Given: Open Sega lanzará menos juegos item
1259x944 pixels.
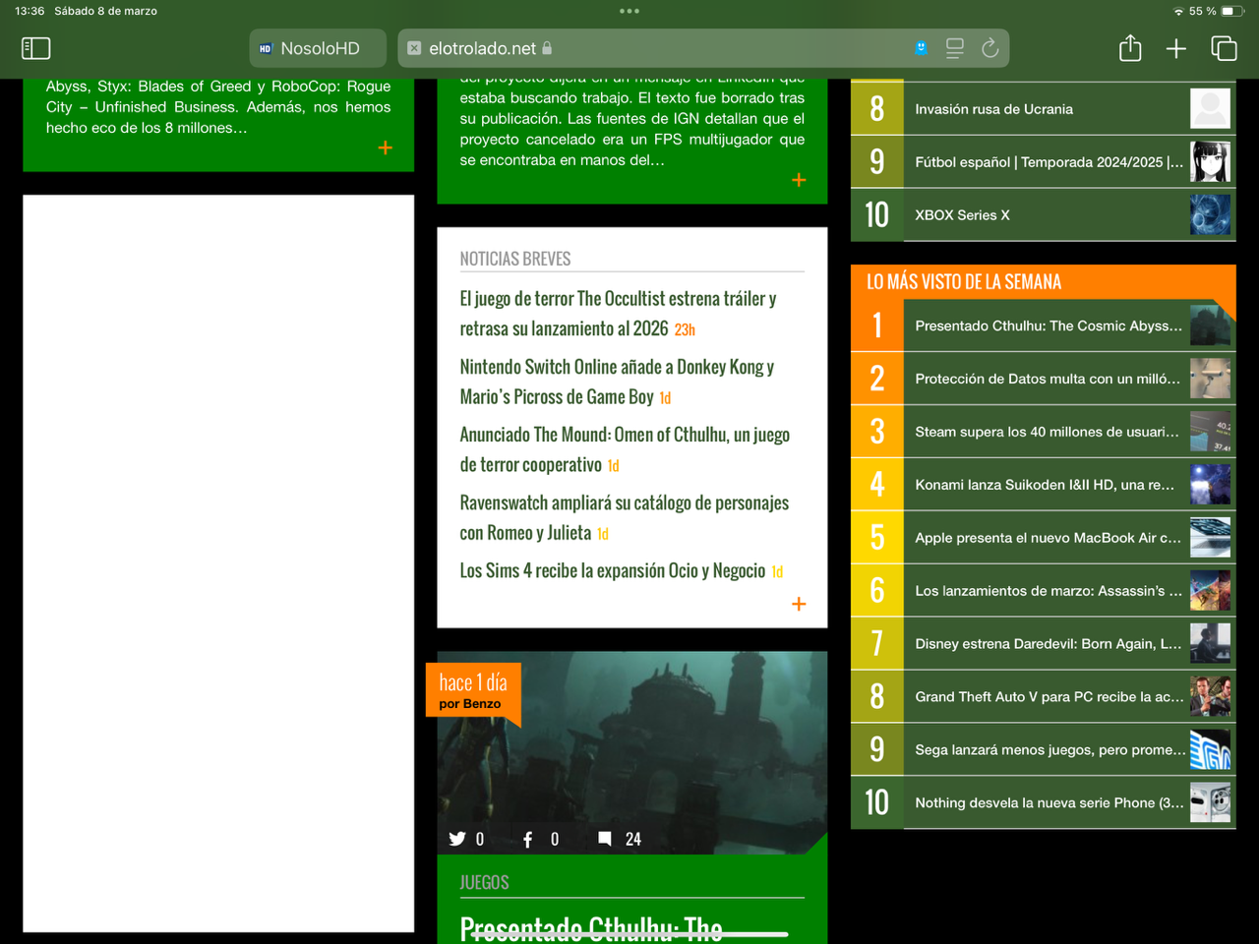Looking at the screenshot, I should pos(1050,750).
